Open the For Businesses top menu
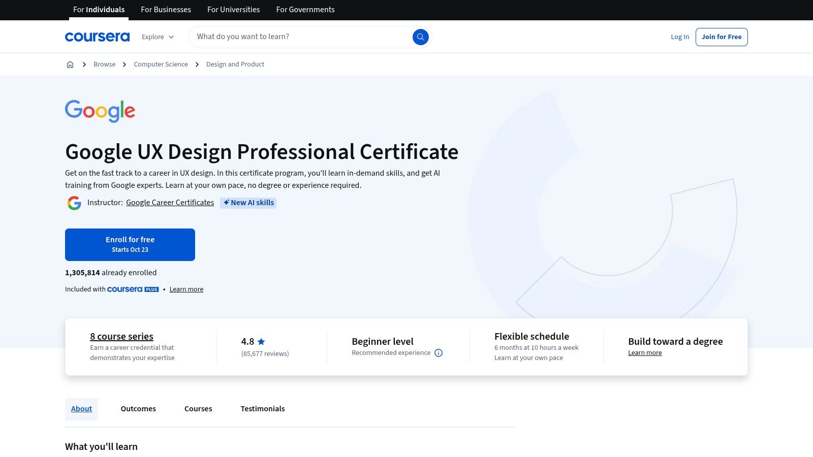Image resolution: width=813 pixels, height=457 pixels. pos(166,10)
